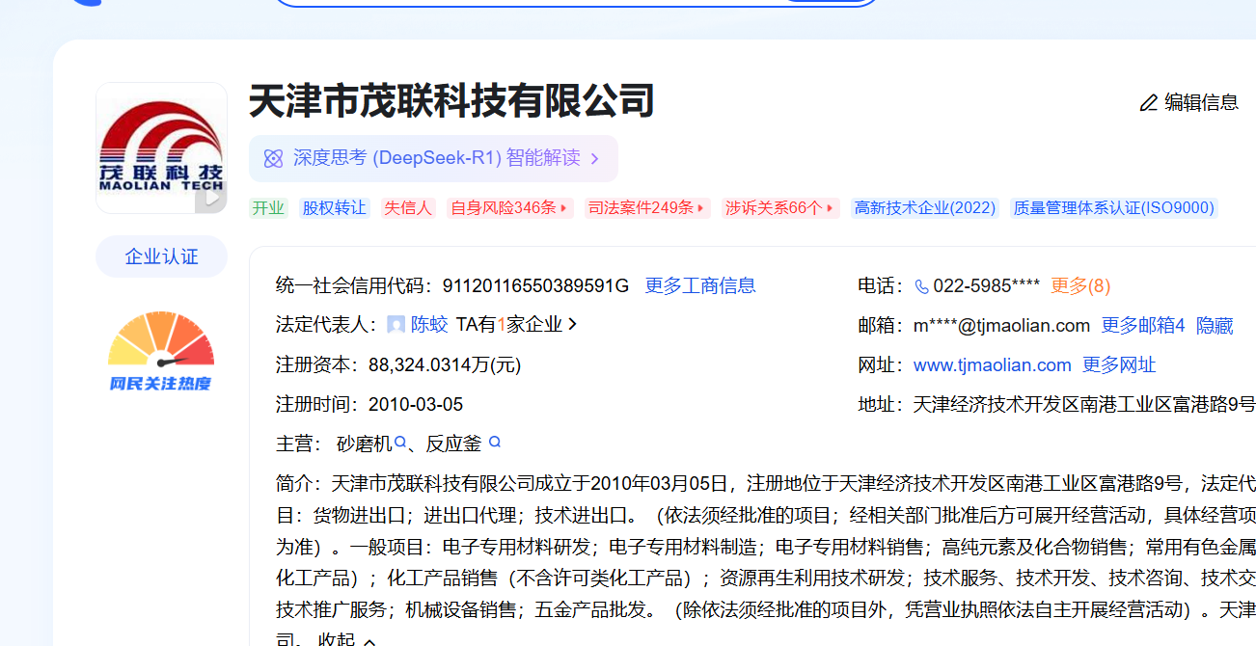
Task: Click 质量管理体系认证(ISO9000) tag
Action: (1113, 208)
